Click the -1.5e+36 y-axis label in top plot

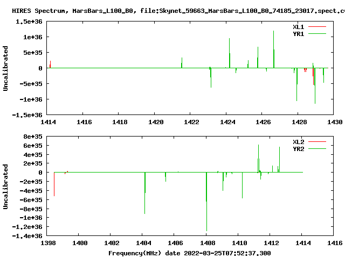tap(27, 115)
